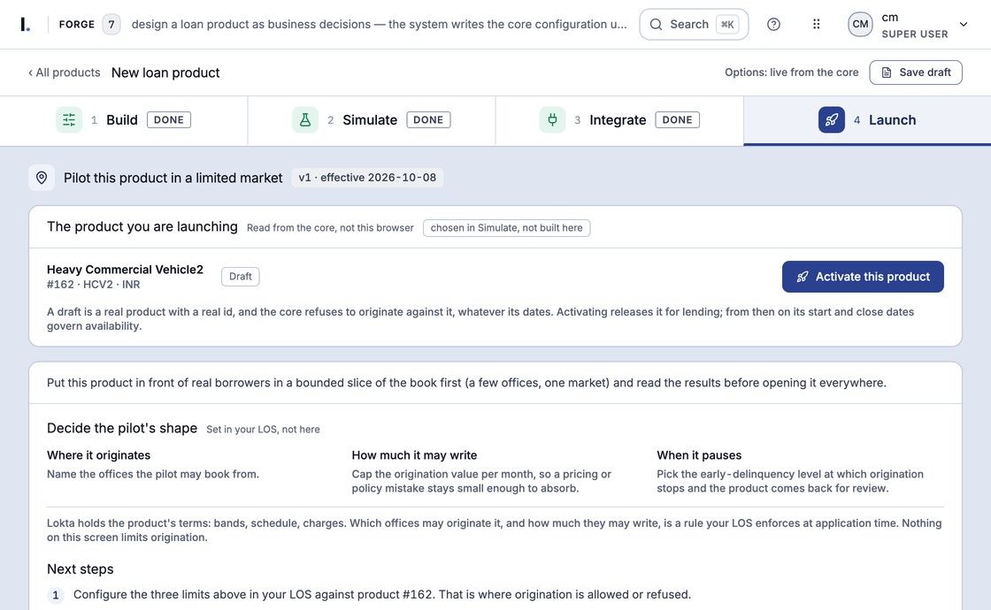Go to the Integrate step tab
991x610 pixels.
pos(619,120)
